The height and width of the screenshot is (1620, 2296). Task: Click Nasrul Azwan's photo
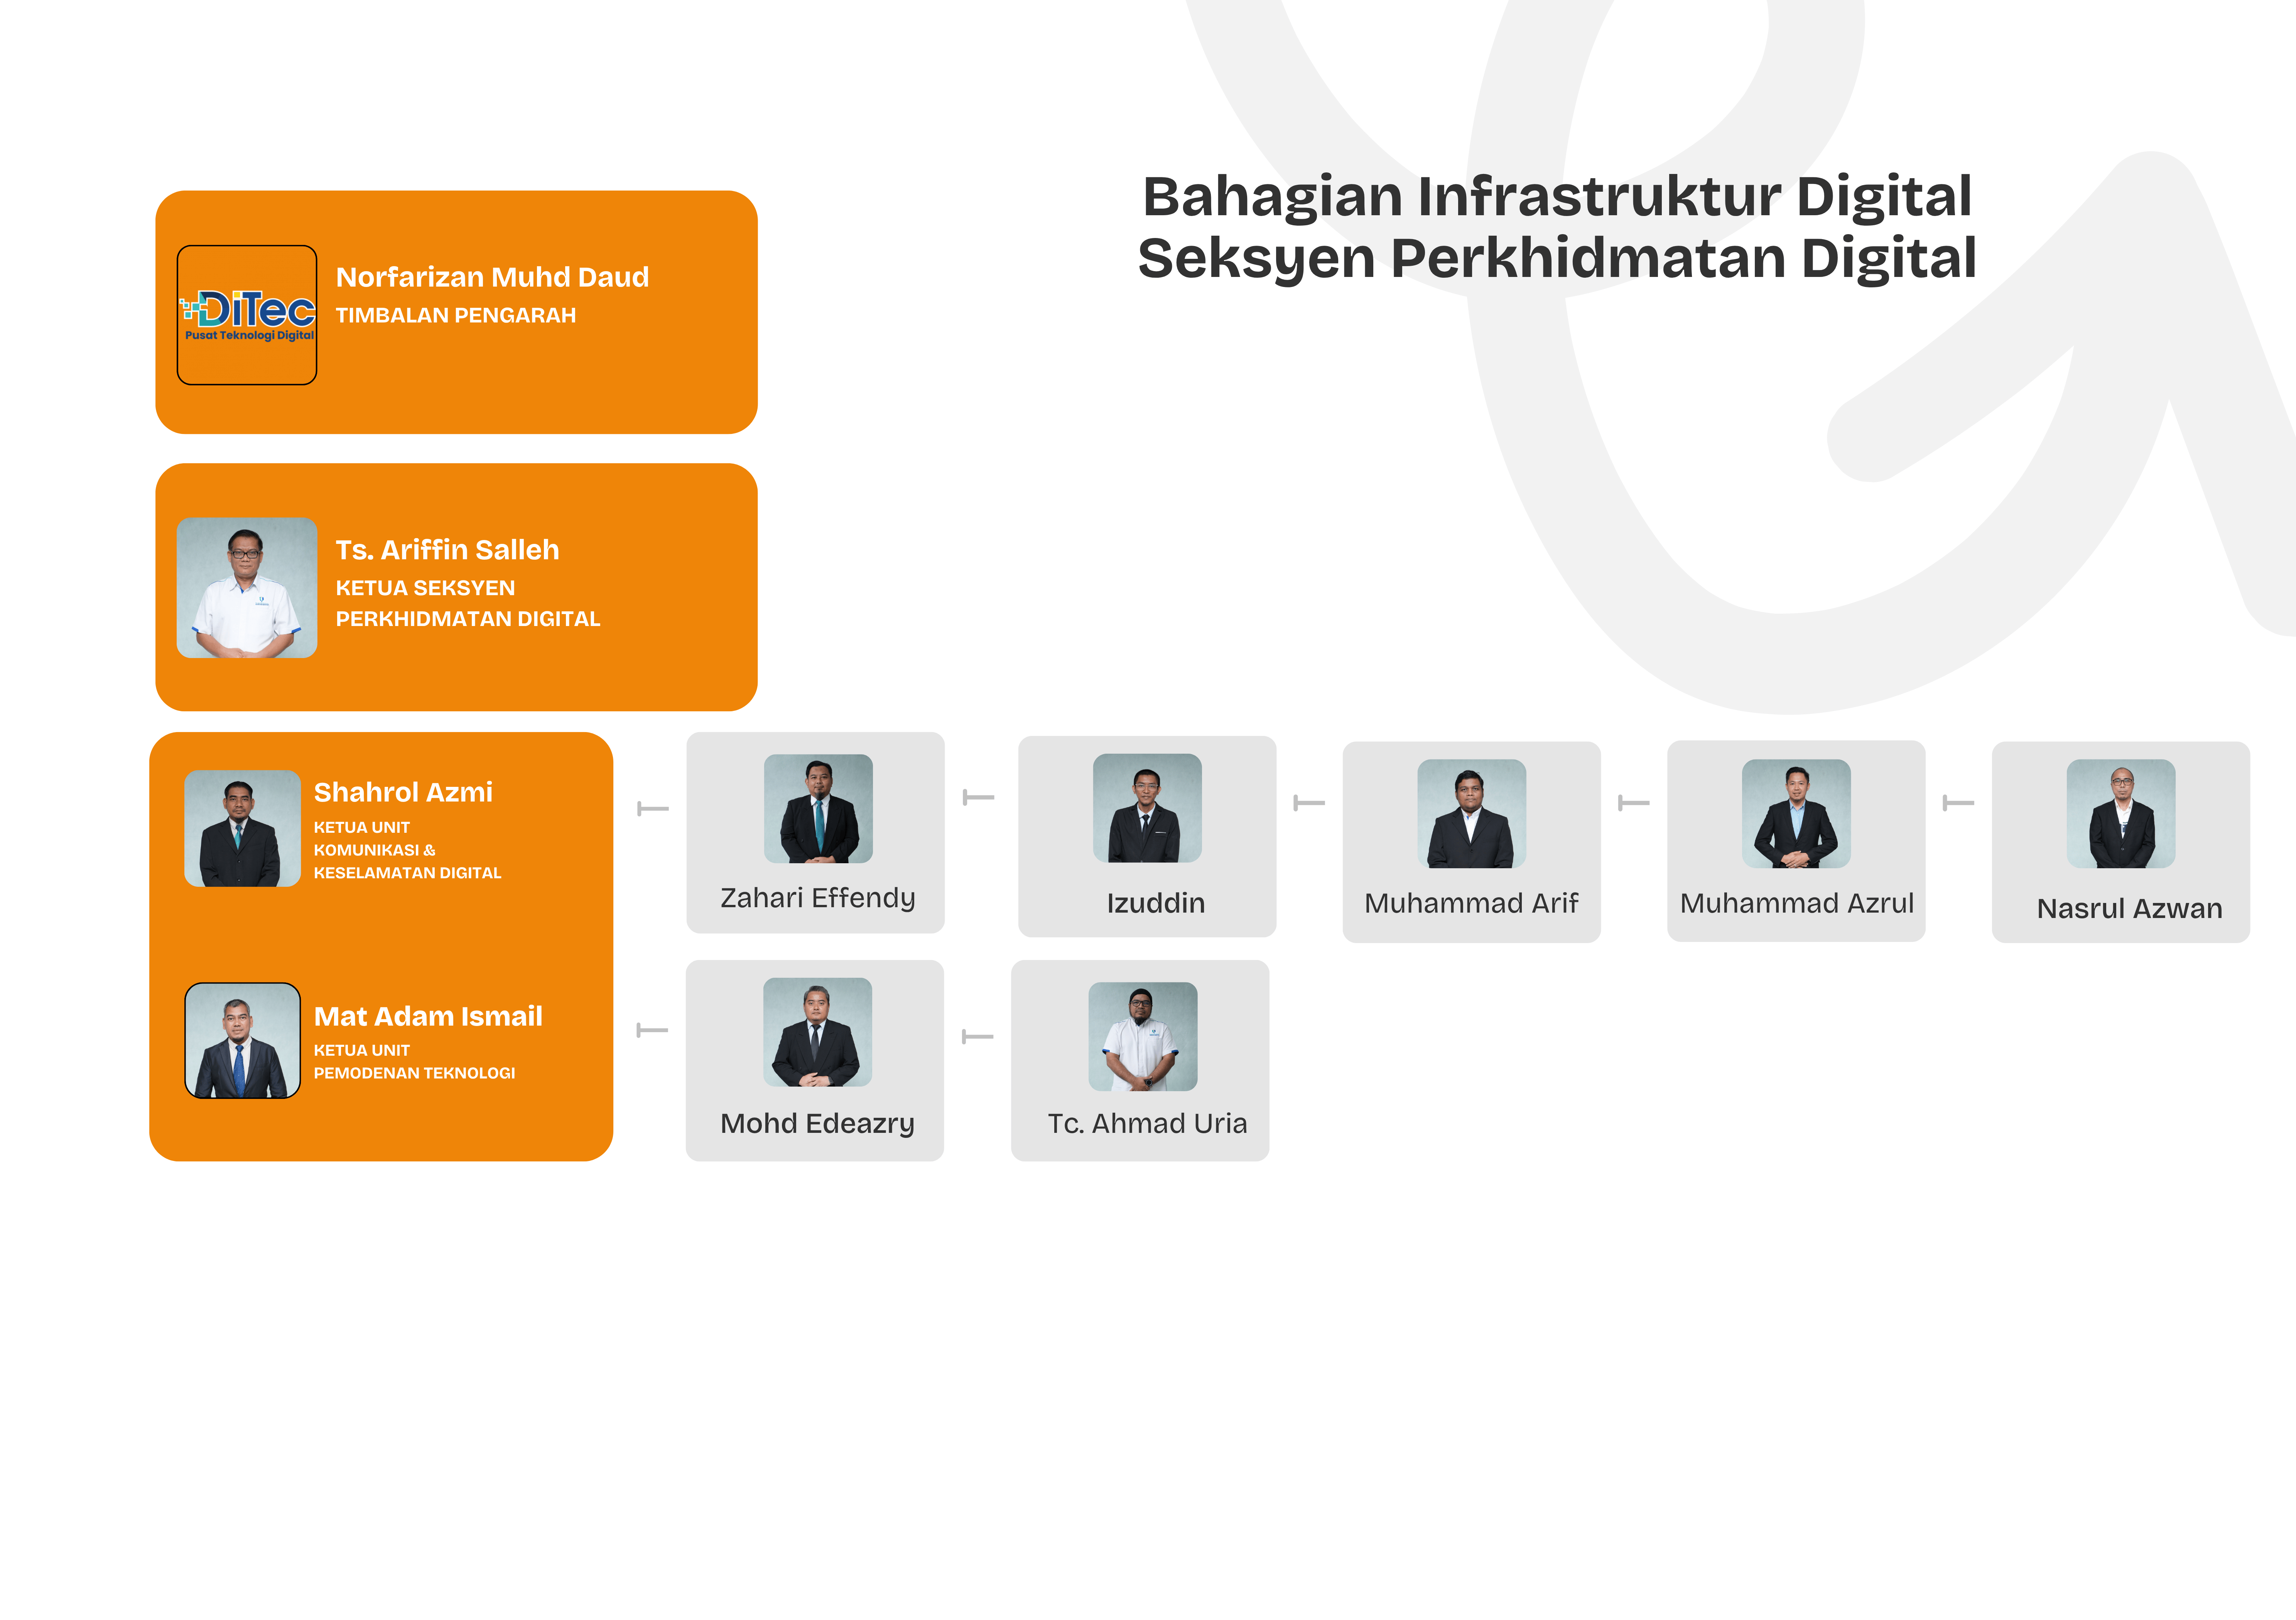point(2121,813)
